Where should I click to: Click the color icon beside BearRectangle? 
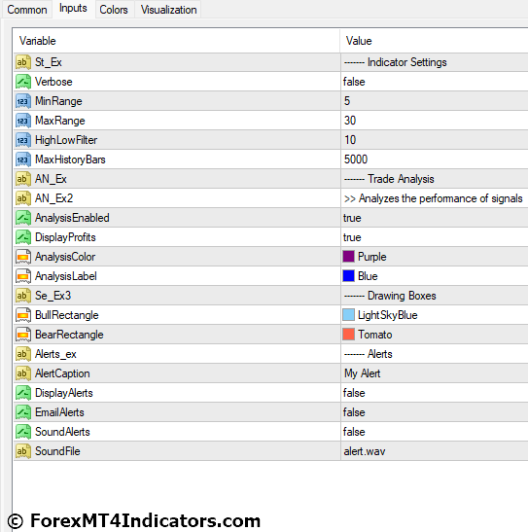(x=22, y=335)
